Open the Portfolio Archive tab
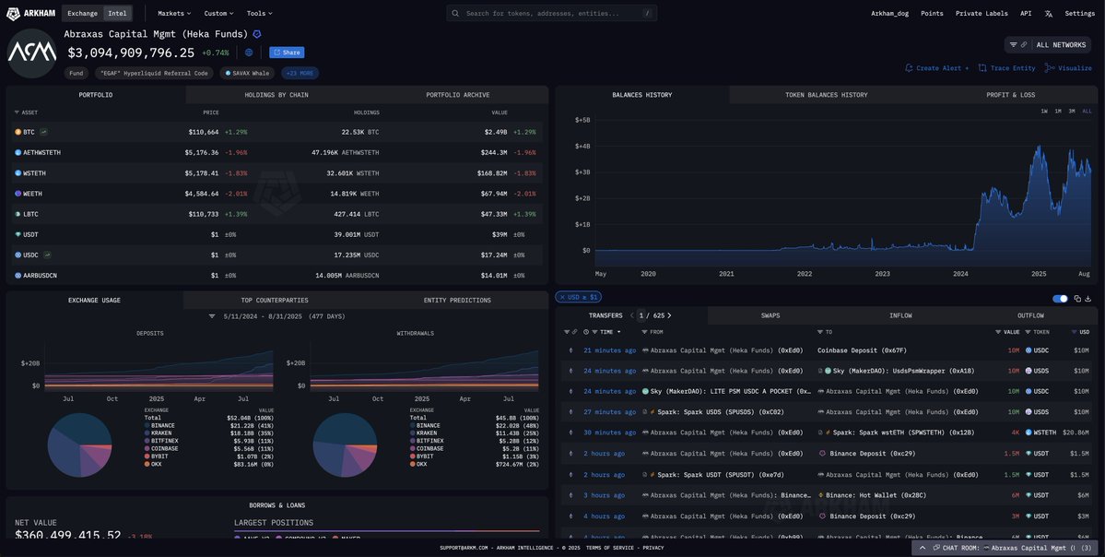This screenshot has width=1105, height=557. [x=458, y=95]
